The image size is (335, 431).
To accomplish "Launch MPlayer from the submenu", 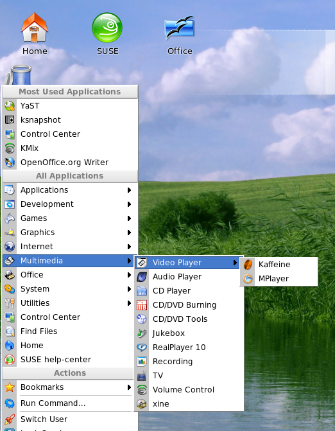I will (x=279, y=279).
